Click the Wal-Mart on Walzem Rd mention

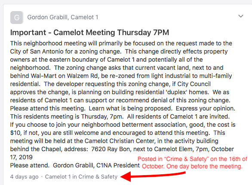[x=64, y=76]
